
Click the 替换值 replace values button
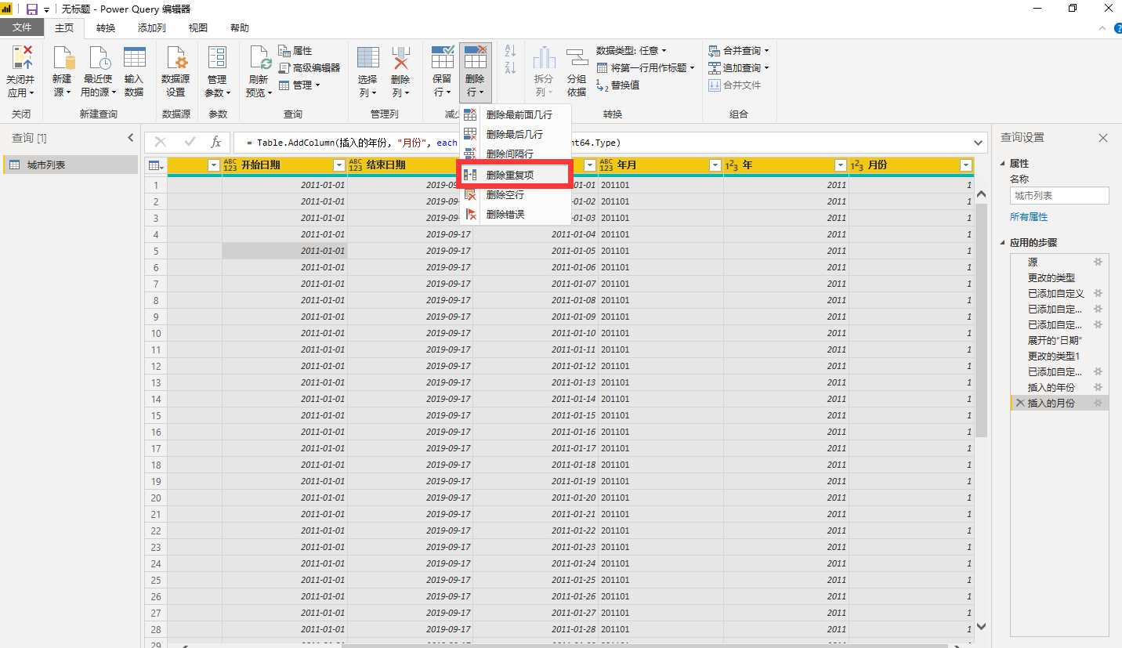618,85
